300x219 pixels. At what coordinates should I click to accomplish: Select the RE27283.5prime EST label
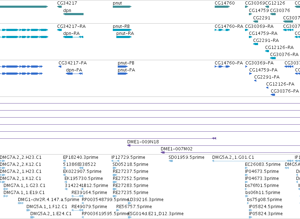[x=130, y=186]
